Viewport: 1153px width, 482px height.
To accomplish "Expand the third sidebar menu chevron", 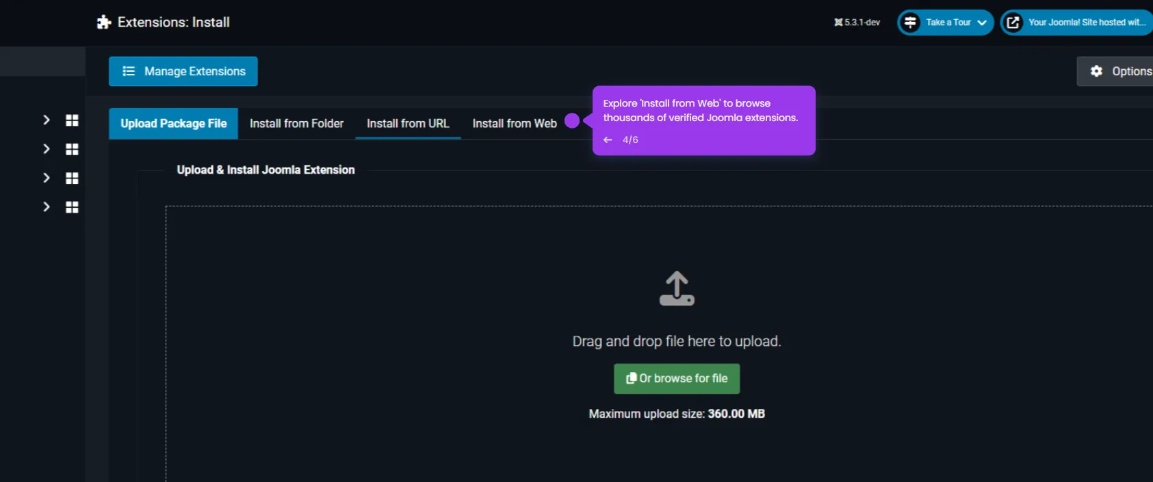I will pos(47,178).
